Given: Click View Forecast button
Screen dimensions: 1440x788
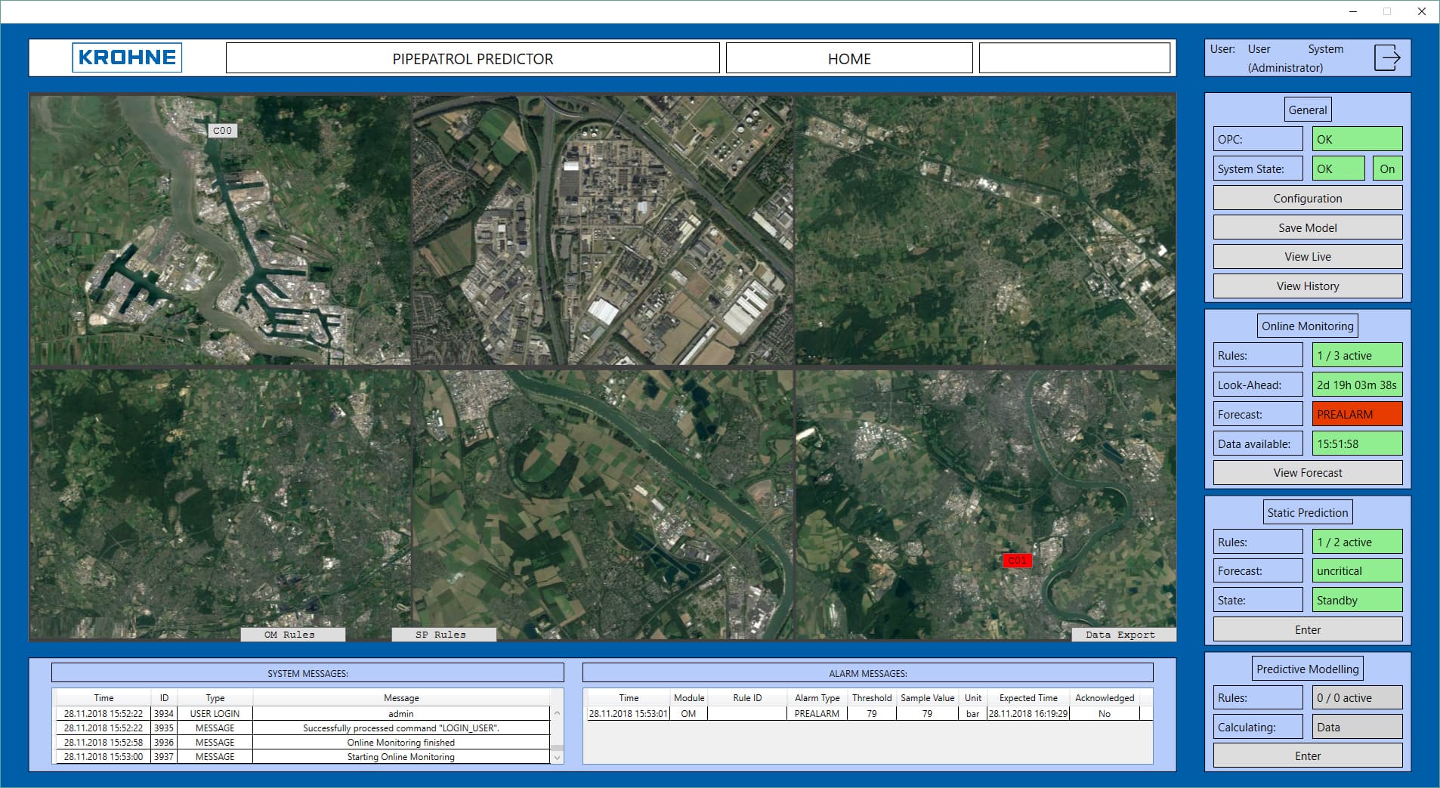Looking at the screenshot, I should coord(1307,473).
